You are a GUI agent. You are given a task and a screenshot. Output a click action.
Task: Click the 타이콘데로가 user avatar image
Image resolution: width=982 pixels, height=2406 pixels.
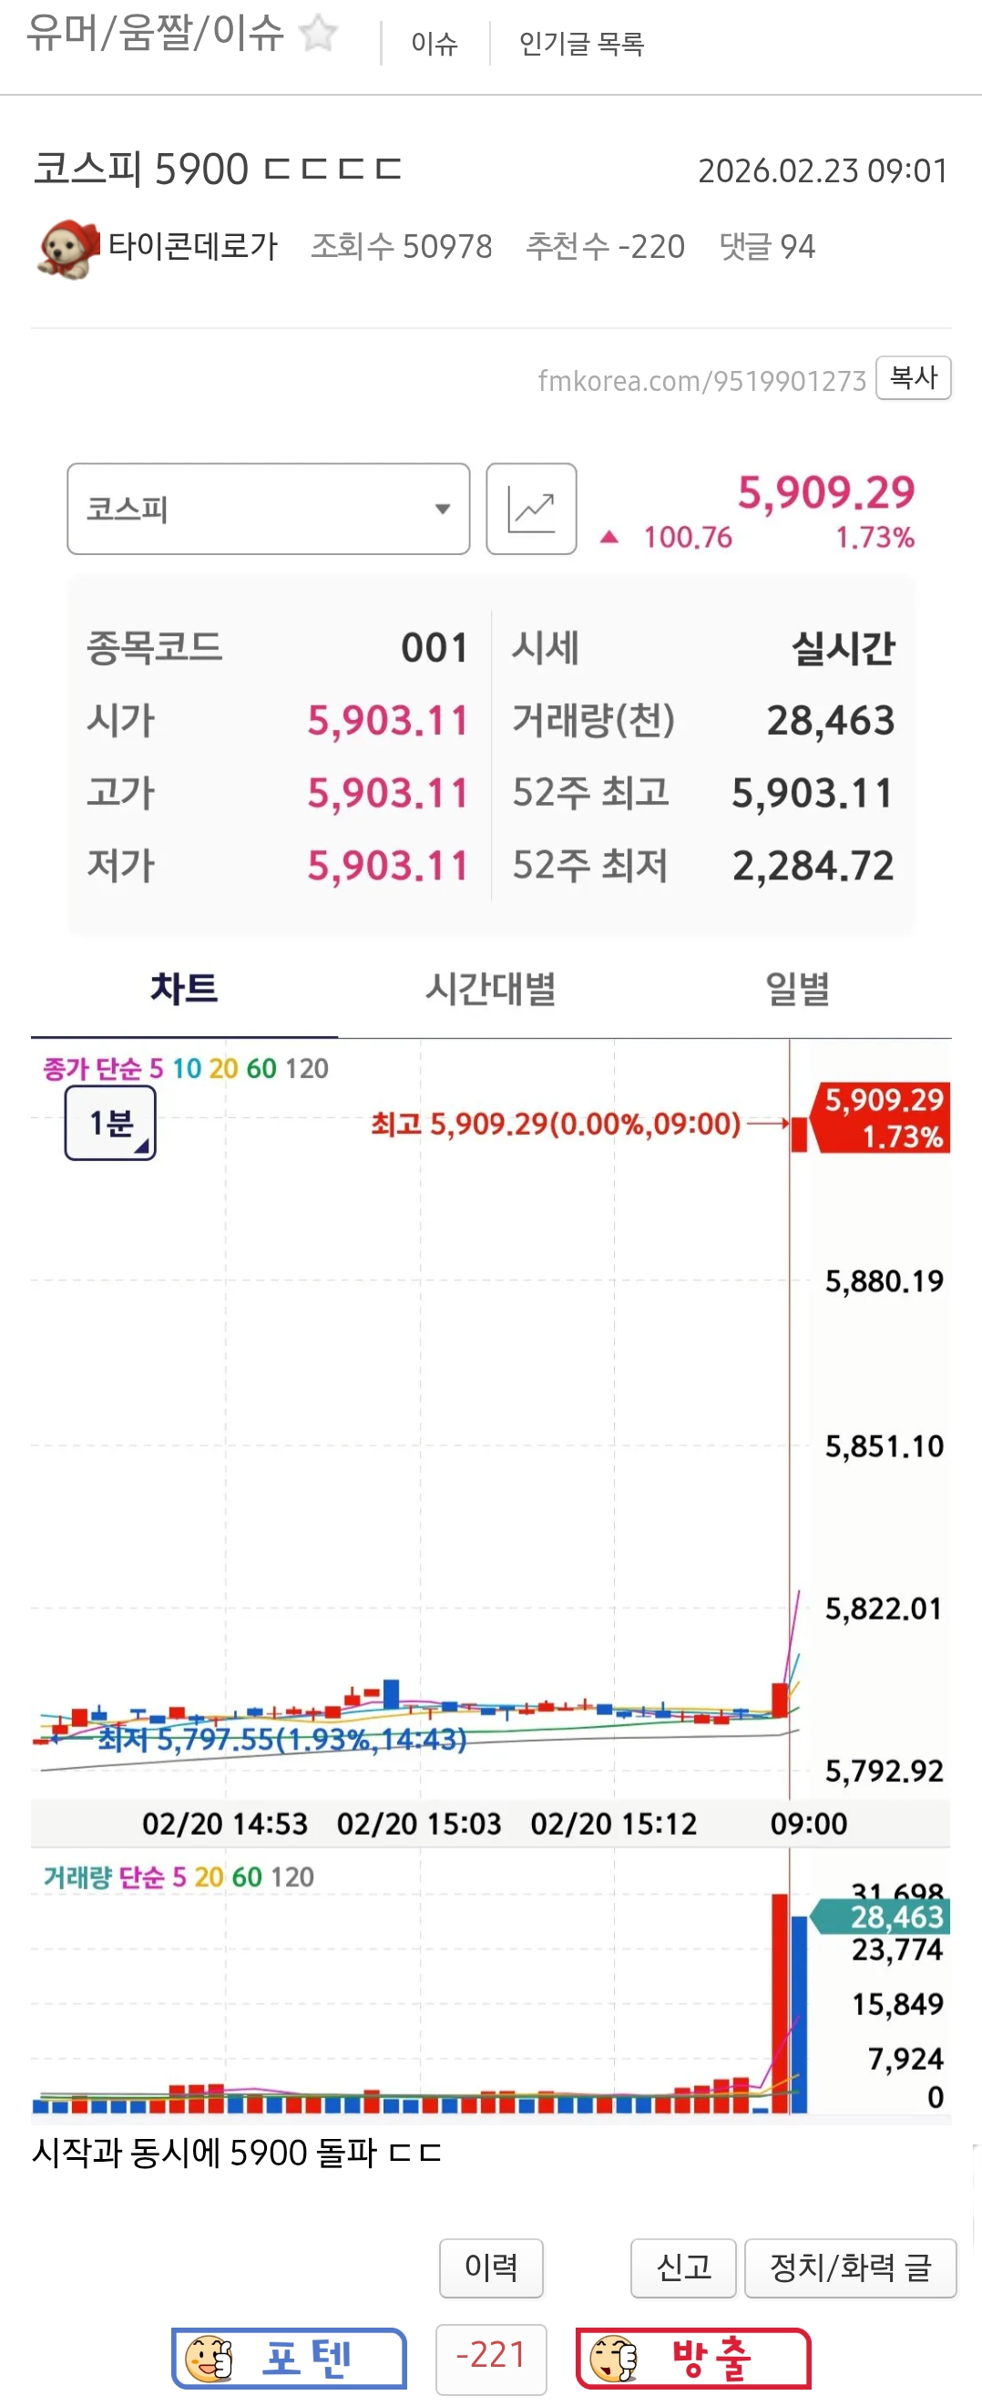pyautogui.click(x=67, y=249)
